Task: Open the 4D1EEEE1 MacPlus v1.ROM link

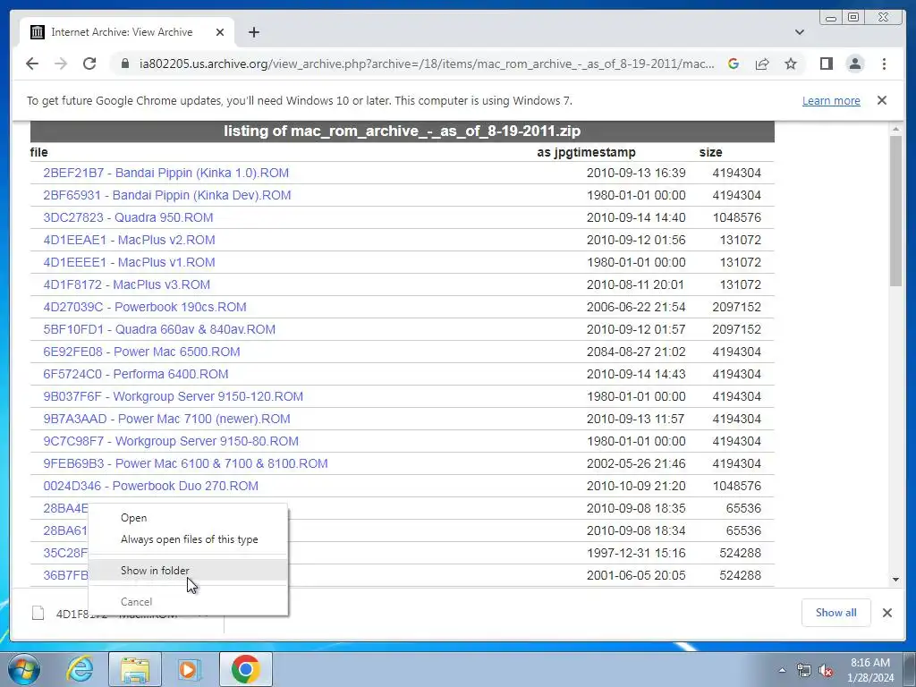Action: [x=129, y=262]
